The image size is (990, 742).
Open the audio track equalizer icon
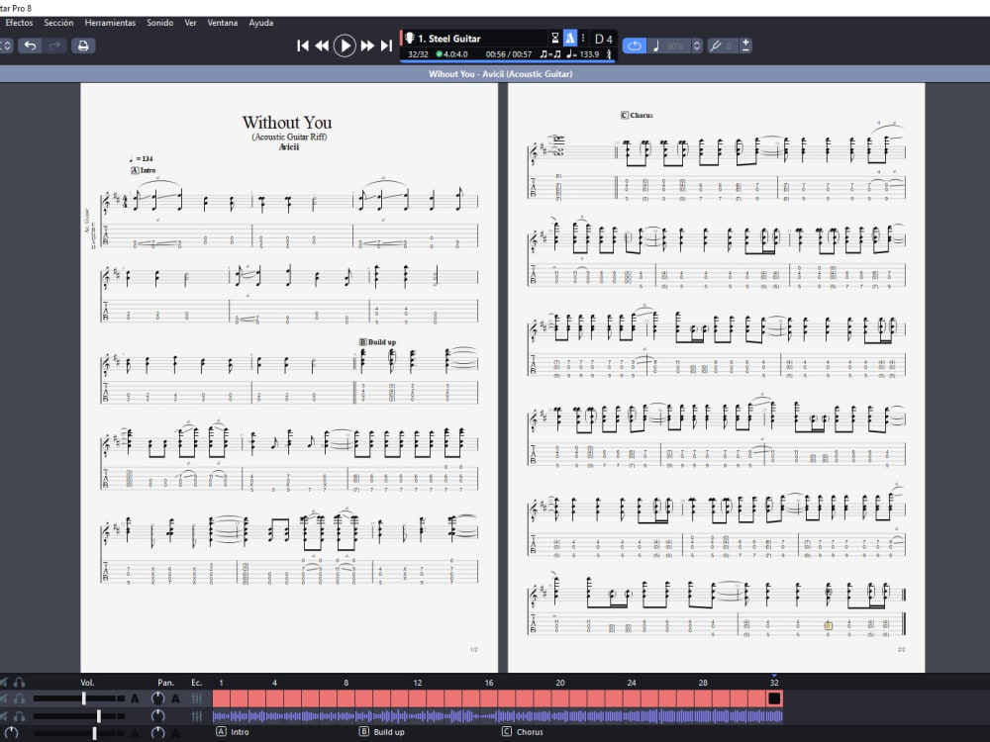pyautogui.click(x=197, y=716)
